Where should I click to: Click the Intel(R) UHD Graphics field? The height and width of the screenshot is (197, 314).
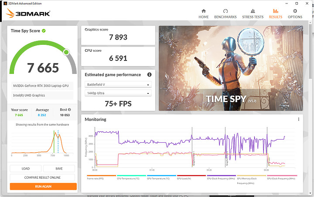coord(42,95)
